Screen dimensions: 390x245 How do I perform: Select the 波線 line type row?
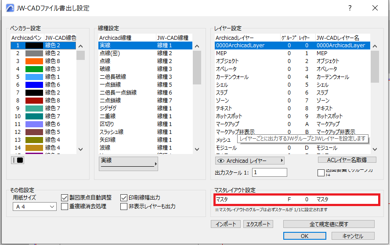tap(145, 147)
